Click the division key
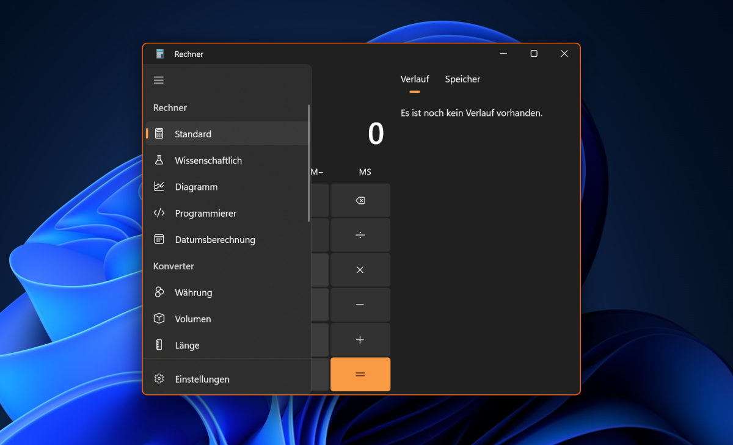This screenshot has width=733, height=445. (360, 235)
